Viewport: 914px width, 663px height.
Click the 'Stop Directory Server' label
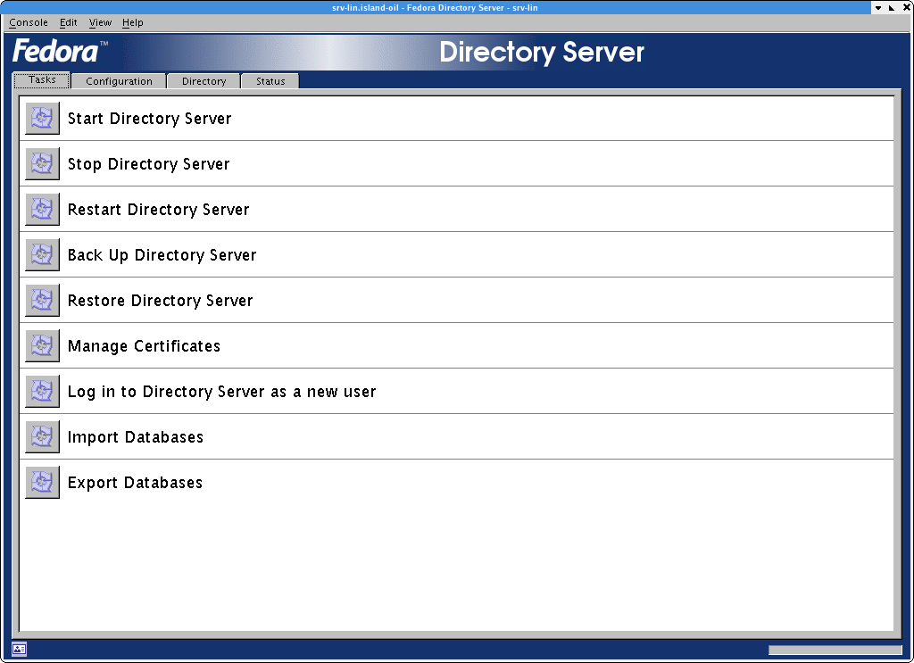pyautogui.click(x=149, y=164)
